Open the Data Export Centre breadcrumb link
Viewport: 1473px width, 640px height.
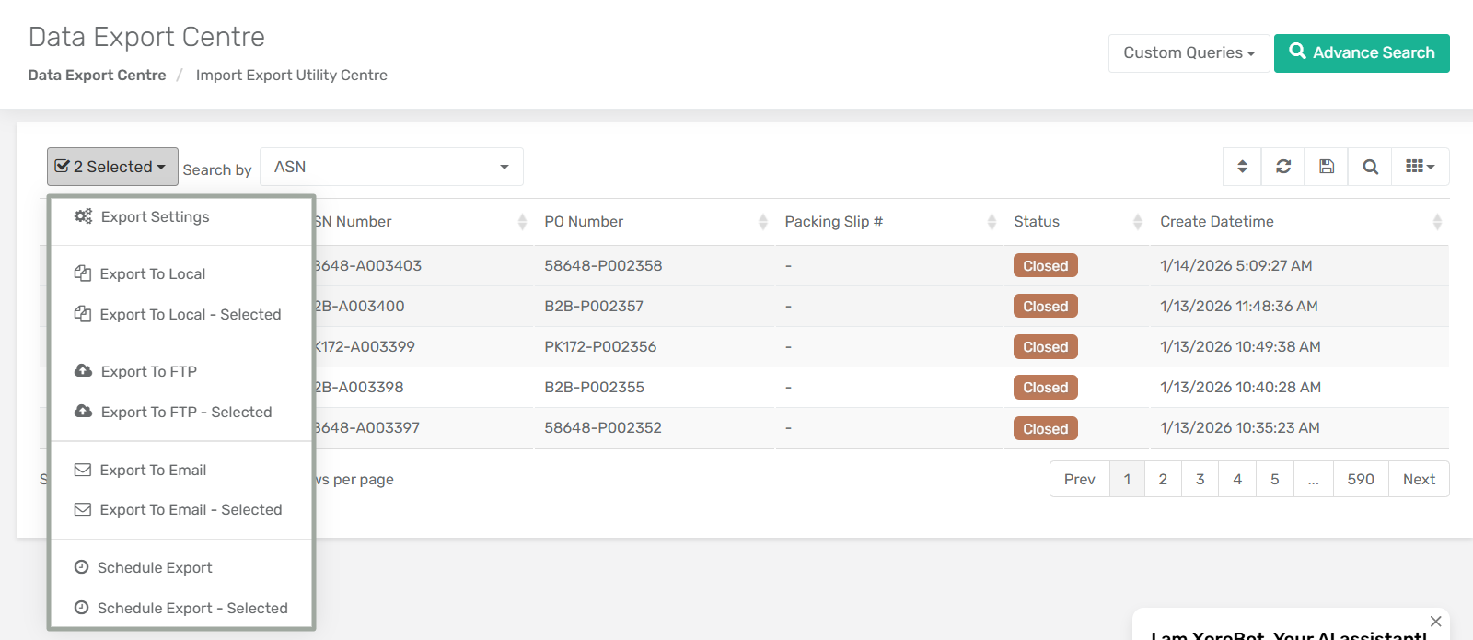(x=97, y=76)
